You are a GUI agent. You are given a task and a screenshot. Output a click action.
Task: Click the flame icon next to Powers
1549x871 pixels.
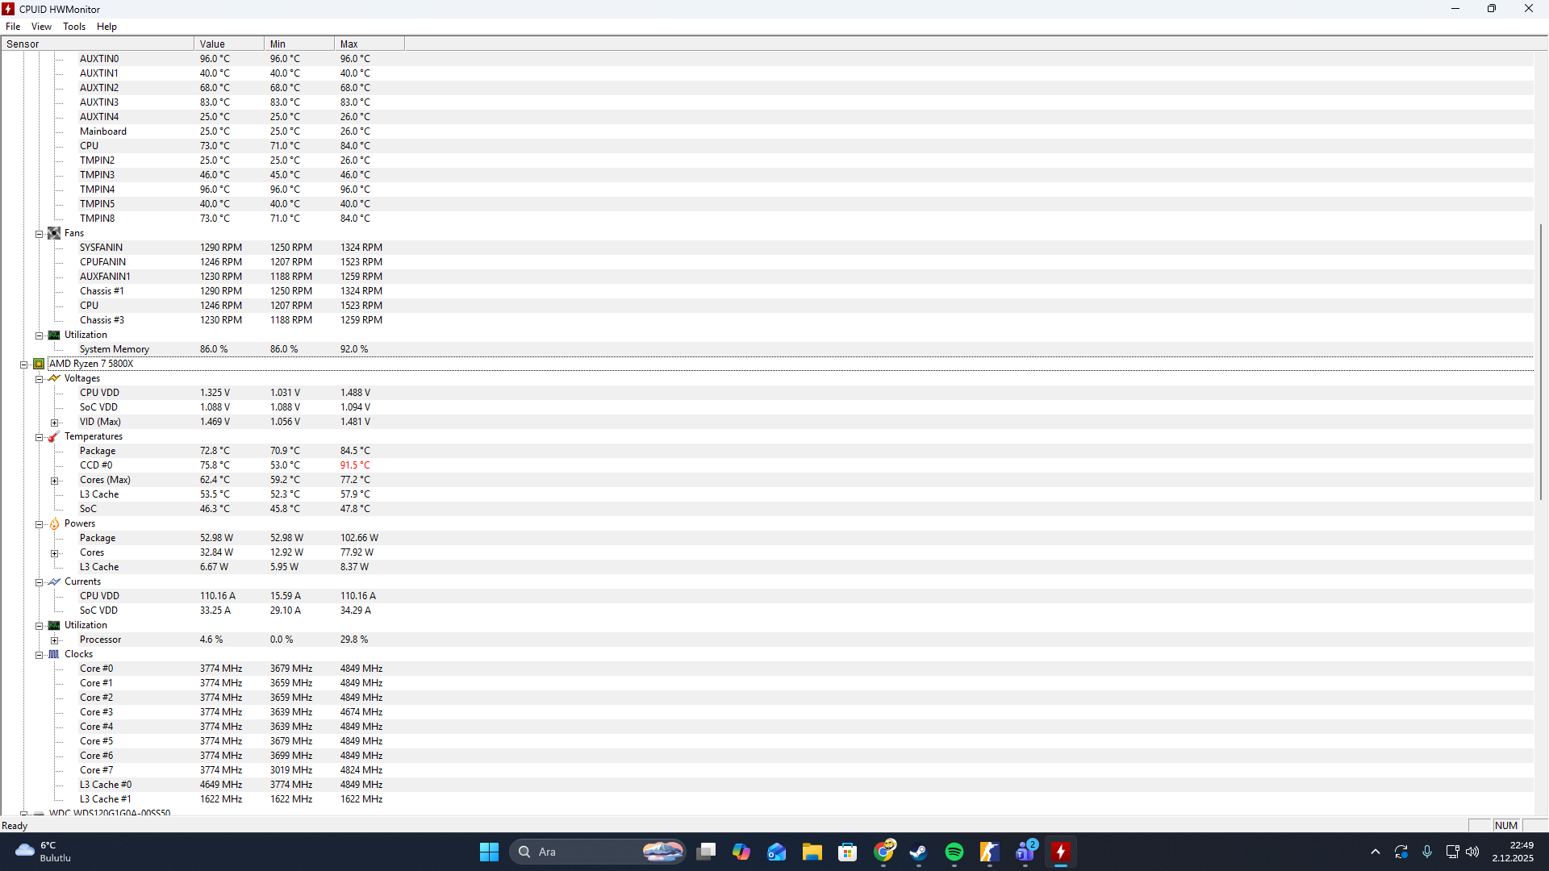tap(54, 523)
